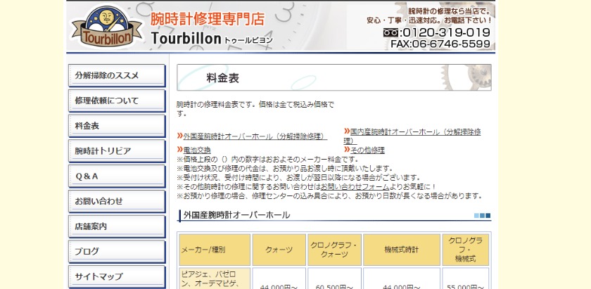Open the 分解掃除のススメ menu item
591x289 pixels.
click(117, 76)
